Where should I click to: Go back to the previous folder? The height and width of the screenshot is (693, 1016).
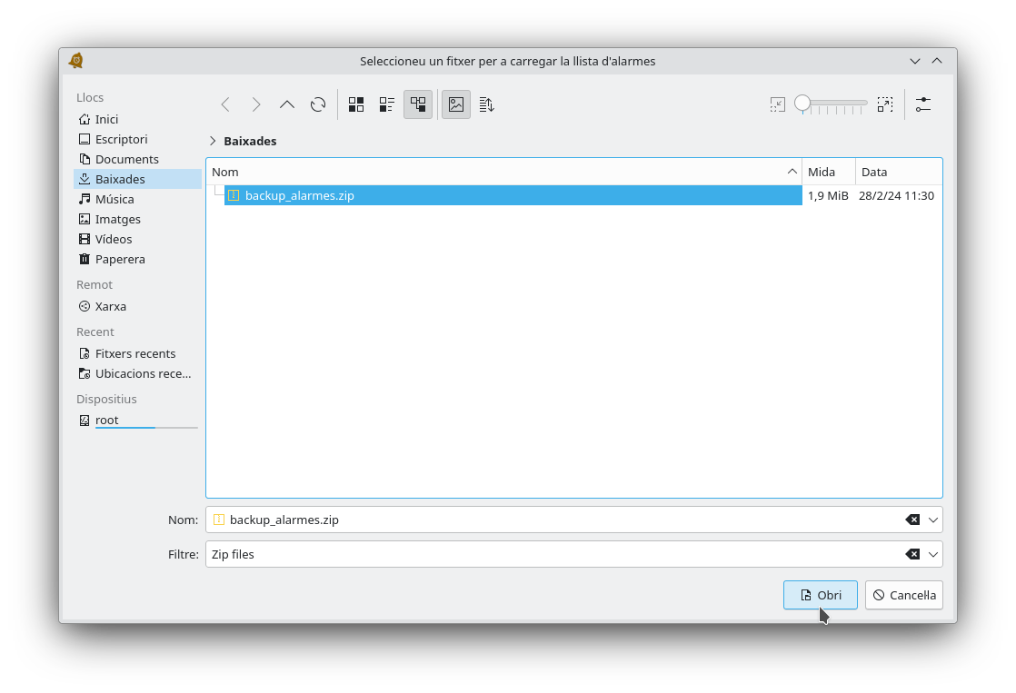point(225,104)
